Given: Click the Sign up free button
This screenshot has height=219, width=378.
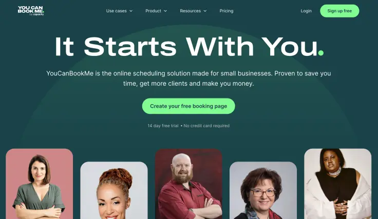Looking at the screenshot, I should point(339,11).
